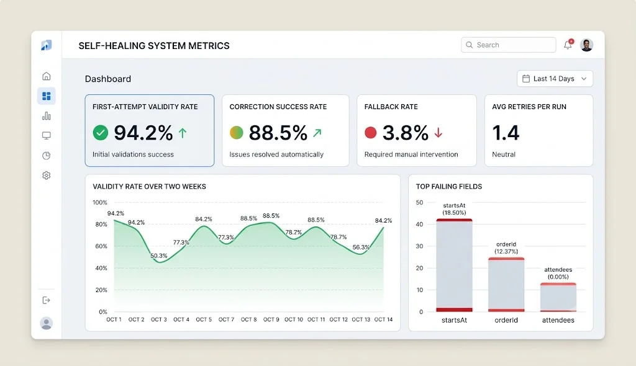Select the First-Attempt Validity Rate card

pyautogui.click(x=150, y=130)
